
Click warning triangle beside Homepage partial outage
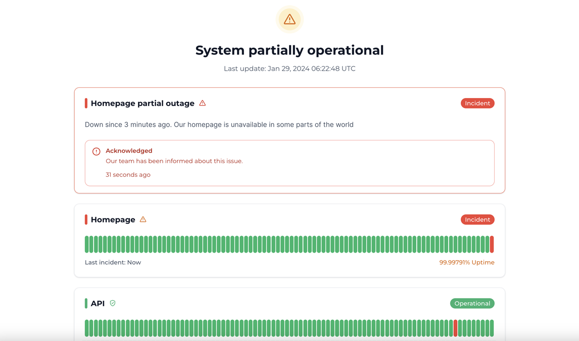tap(203, 103)
